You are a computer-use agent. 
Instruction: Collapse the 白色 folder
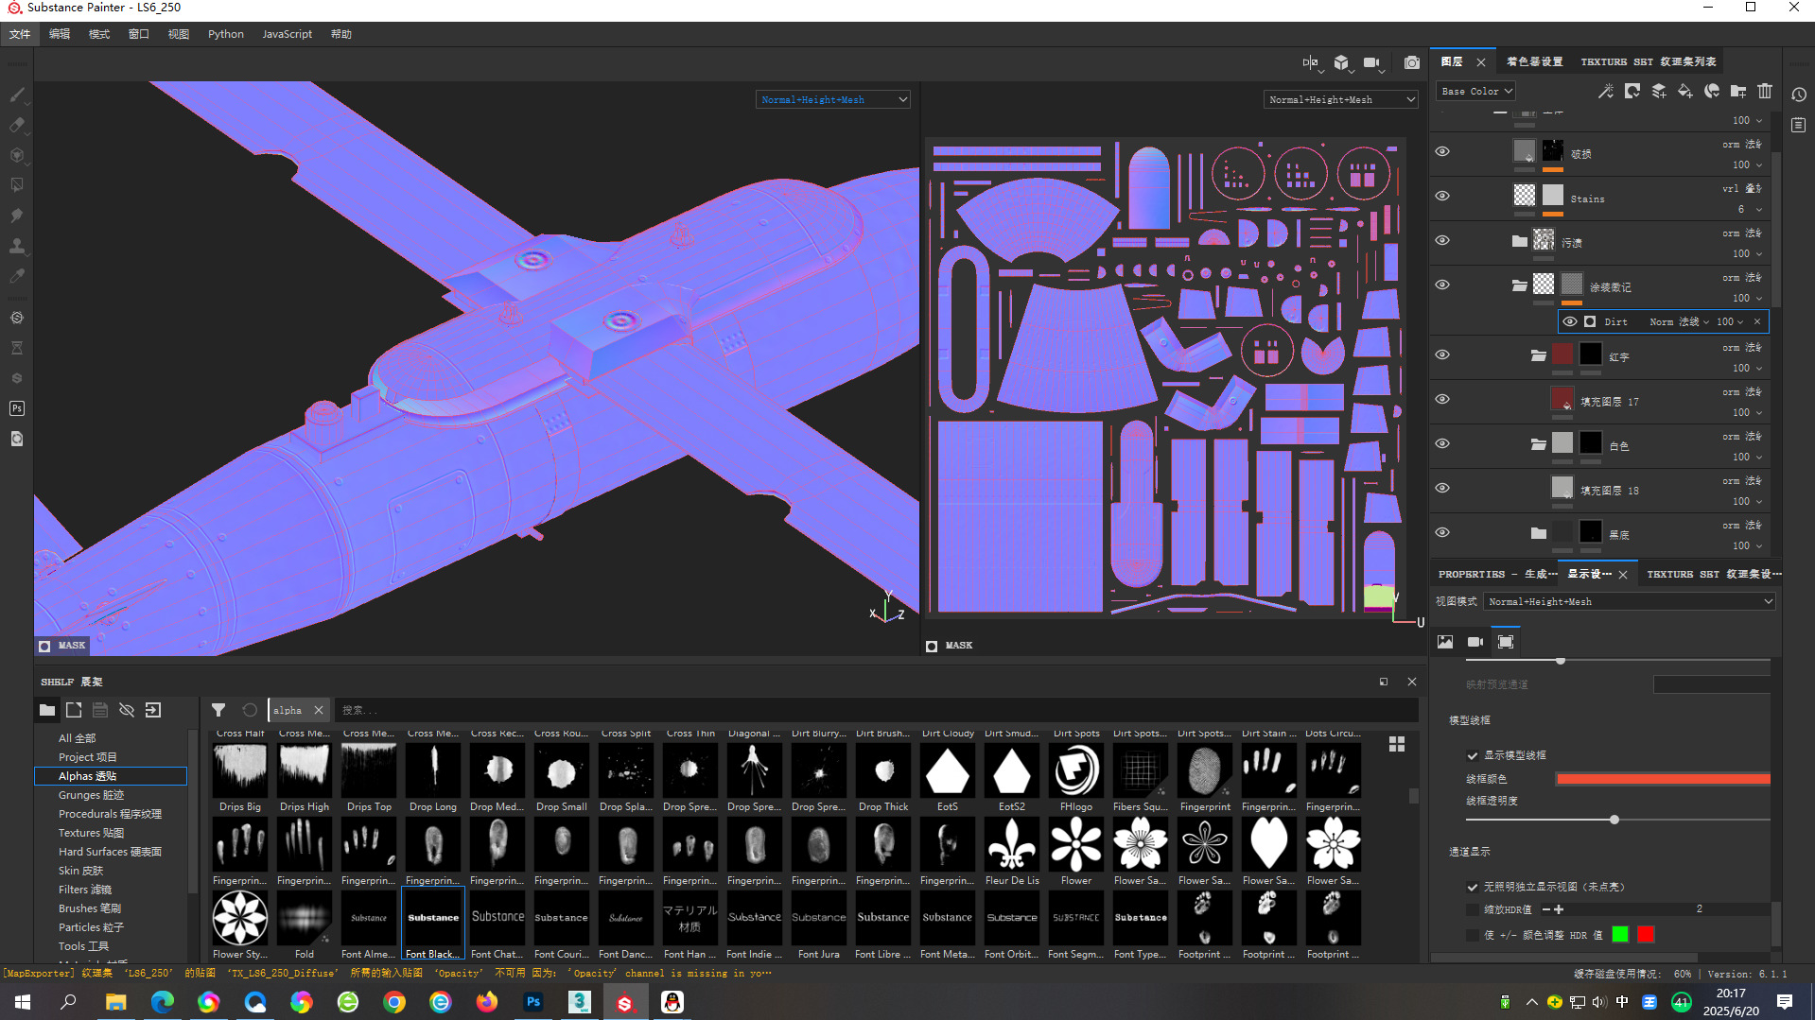point(1539,444)
